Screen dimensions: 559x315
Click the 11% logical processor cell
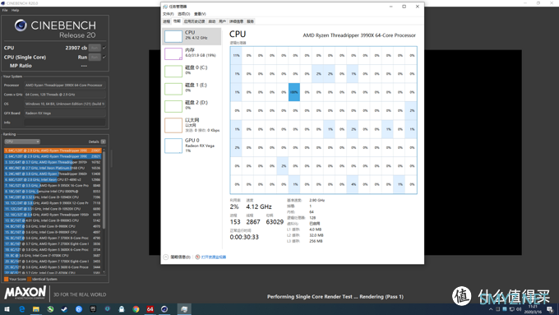point(236,55)
